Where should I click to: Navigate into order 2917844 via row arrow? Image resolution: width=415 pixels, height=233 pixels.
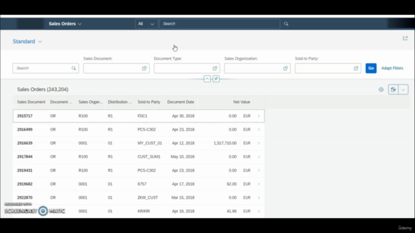pos(259,157)
